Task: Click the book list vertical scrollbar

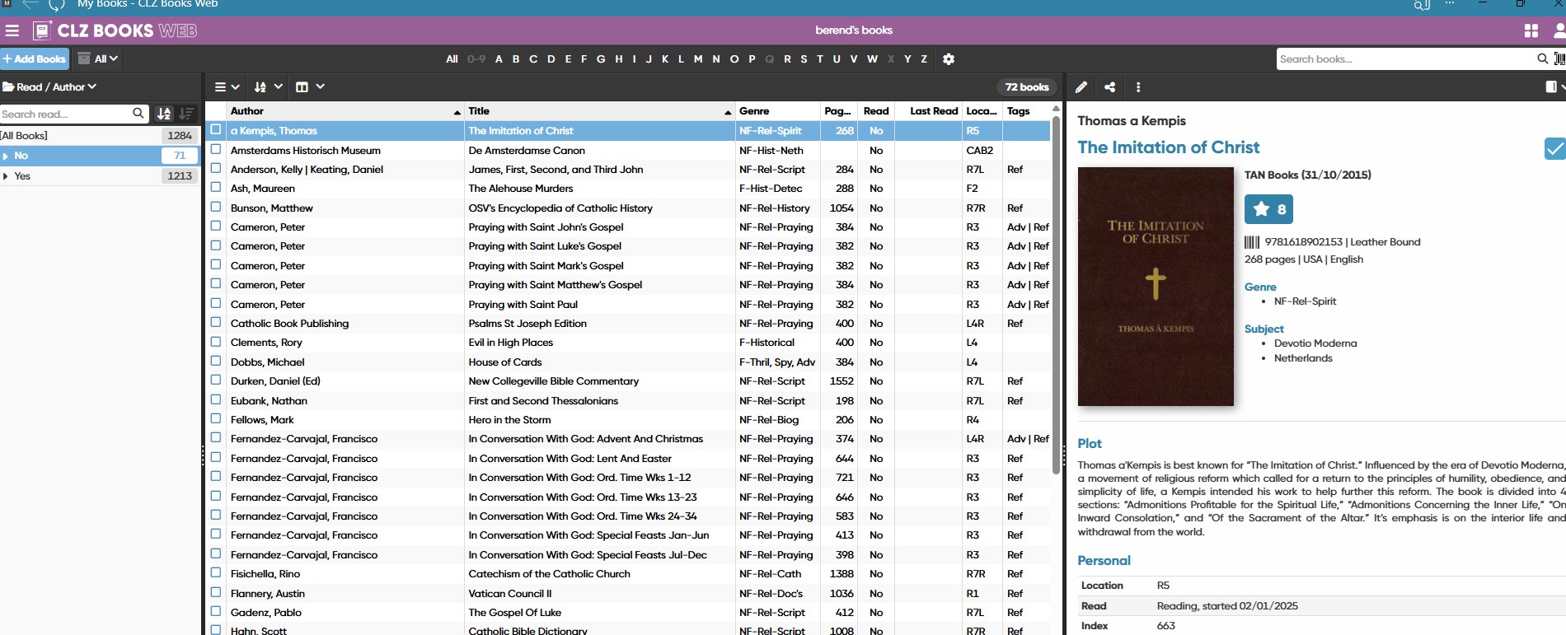Action: pyautogui.click(x=1056, y=296)
